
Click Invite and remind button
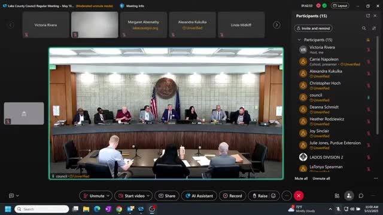(x=313, y=28)
